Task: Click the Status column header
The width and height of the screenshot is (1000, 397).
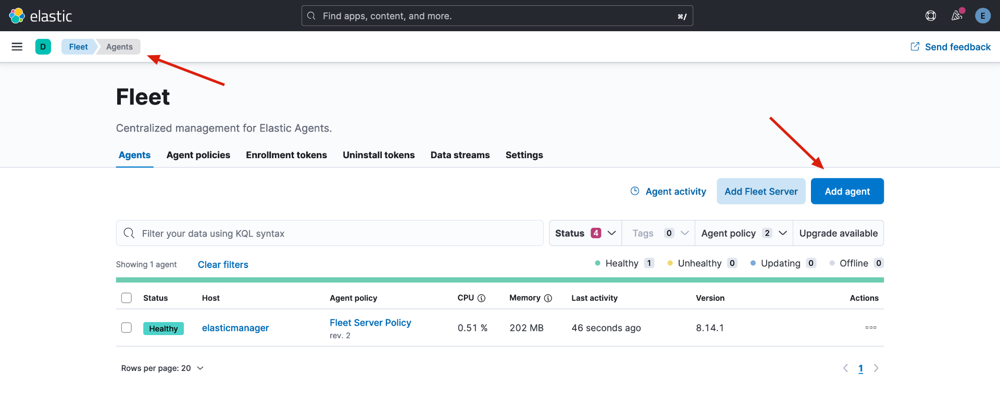Action: click(155, 298)
